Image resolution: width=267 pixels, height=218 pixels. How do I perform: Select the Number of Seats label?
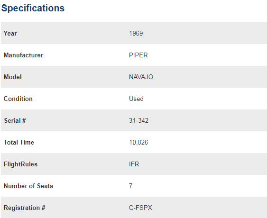point(28,186)
